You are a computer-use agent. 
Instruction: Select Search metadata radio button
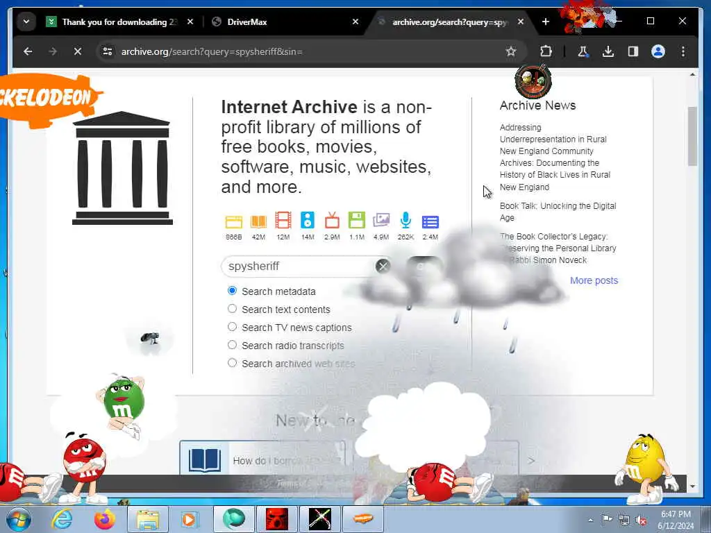pos(232,291)
